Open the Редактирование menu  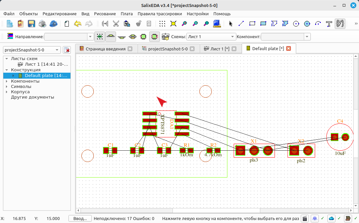point(60,14)
